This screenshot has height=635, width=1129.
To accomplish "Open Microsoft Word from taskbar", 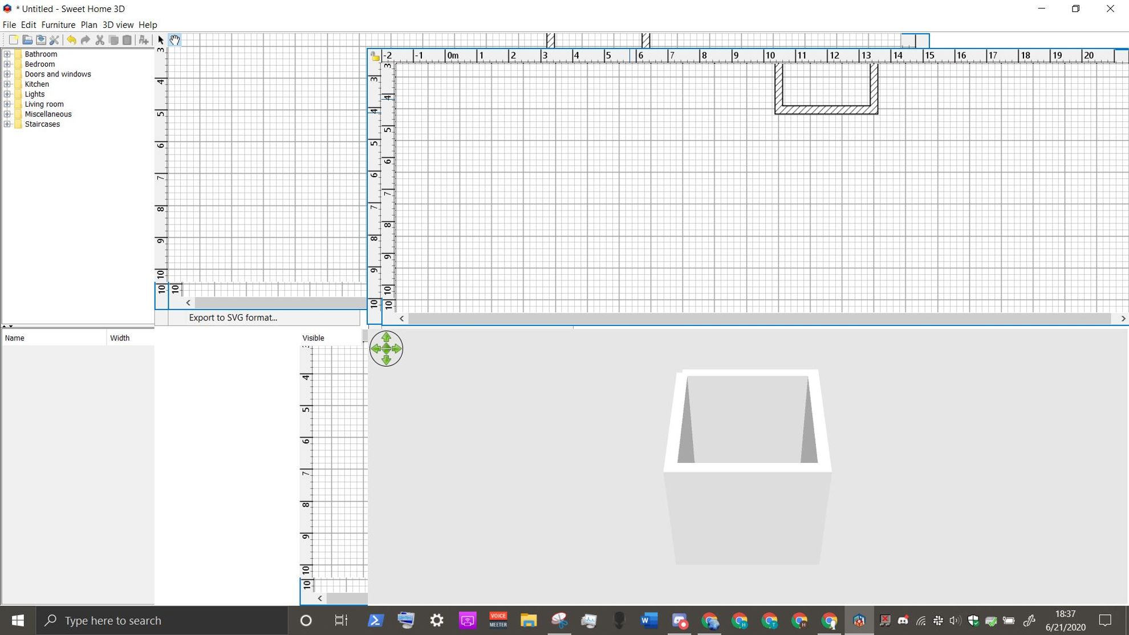I will coord(649,620).
